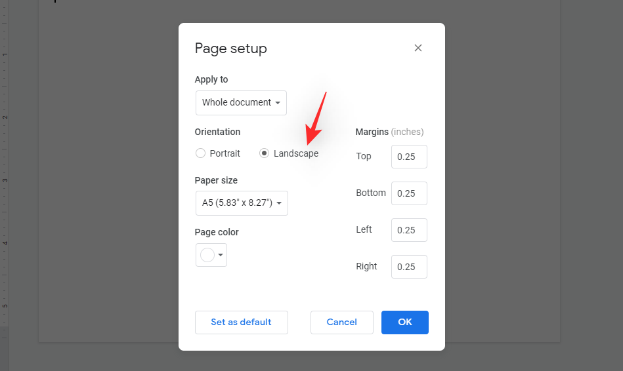This screenshot has height=371, width=623.
Task: Select the Portrait radio button
Action: pos(201,153)
